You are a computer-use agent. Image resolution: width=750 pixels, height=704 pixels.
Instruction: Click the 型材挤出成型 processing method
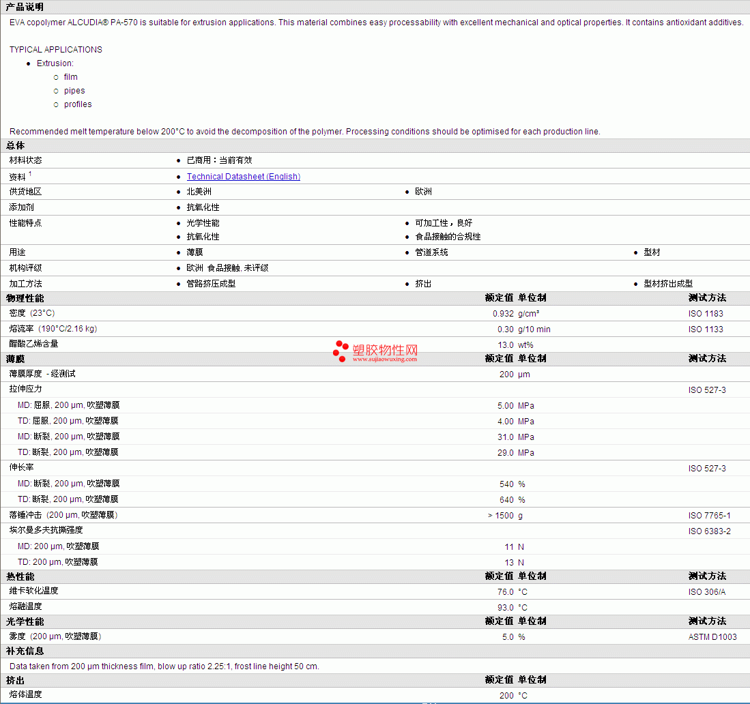[667, 284]
